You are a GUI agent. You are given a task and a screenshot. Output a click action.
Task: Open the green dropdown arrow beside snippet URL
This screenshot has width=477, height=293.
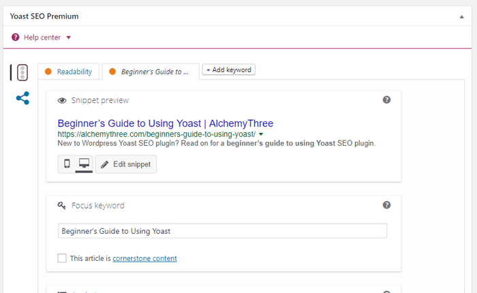tap(261, 134)
